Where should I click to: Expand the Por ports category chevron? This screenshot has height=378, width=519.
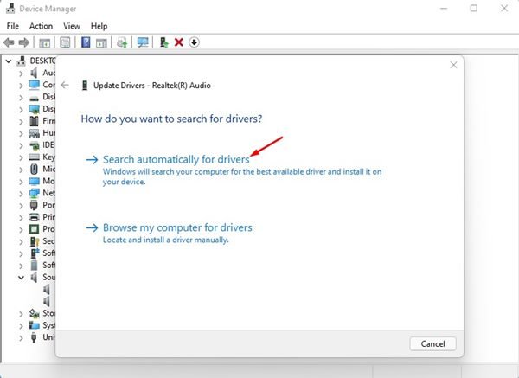pos(21,206)
